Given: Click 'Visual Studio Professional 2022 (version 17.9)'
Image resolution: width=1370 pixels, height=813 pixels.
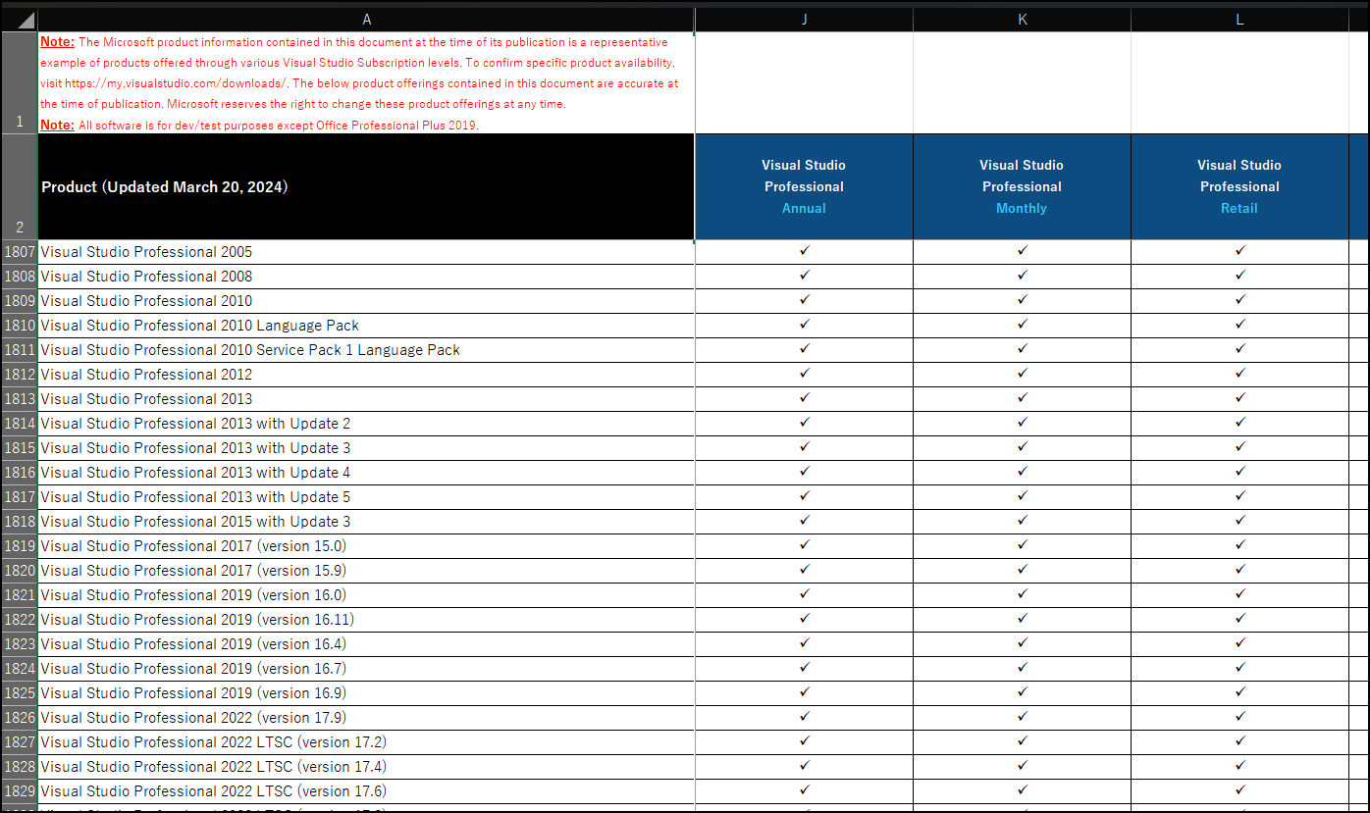Looking at the screenshot, I should (366, 718).
